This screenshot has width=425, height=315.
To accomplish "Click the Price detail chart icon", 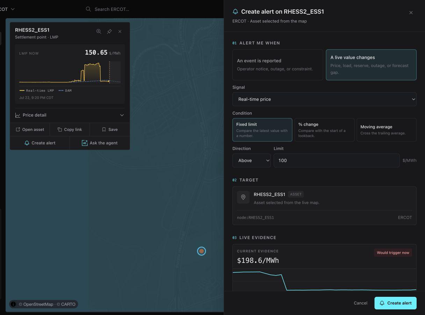I will [x=18, y=115].
